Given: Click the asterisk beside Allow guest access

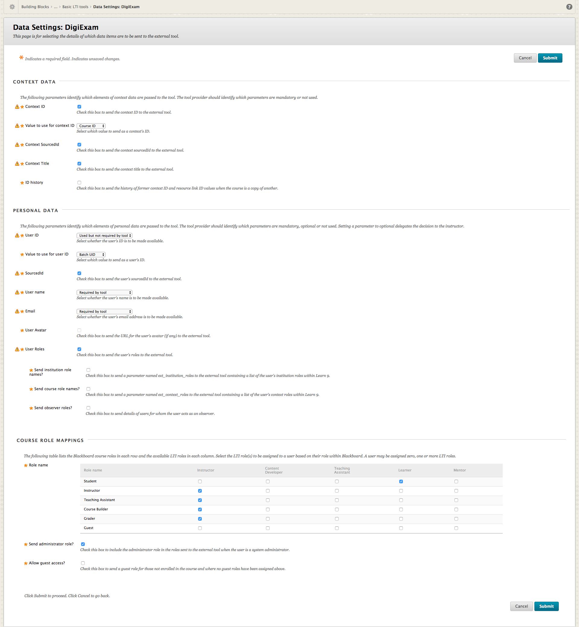Looking at the screenshot, I should 26,563.
